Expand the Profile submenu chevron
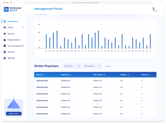The width and height of the screenshot is (166, 124). point(23,27)
